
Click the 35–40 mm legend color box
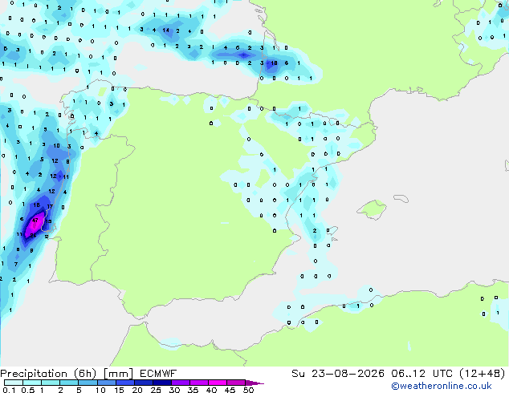click(198, 383)
